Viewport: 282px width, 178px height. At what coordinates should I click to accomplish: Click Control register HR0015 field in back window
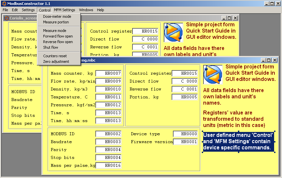(x=145, y=31)
